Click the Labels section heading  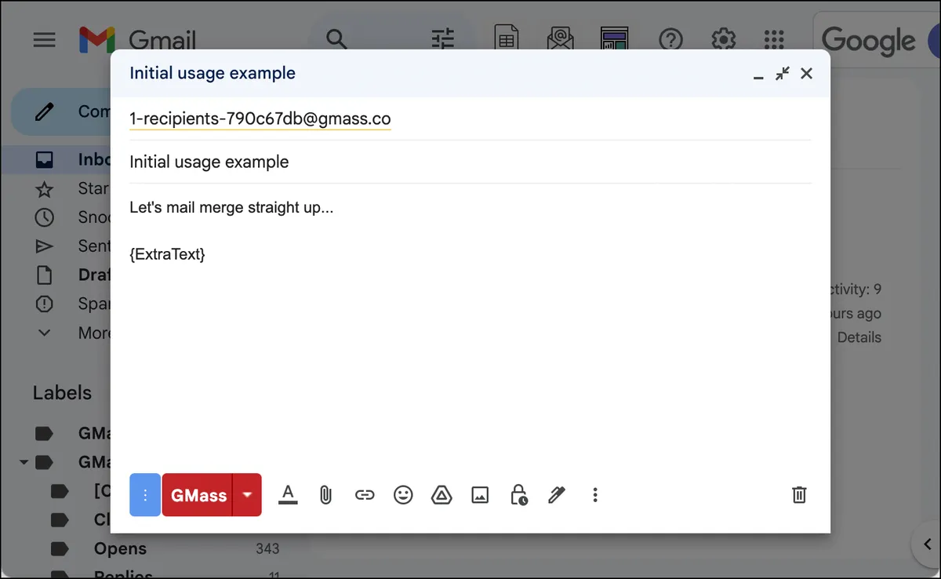click(62, 393)
